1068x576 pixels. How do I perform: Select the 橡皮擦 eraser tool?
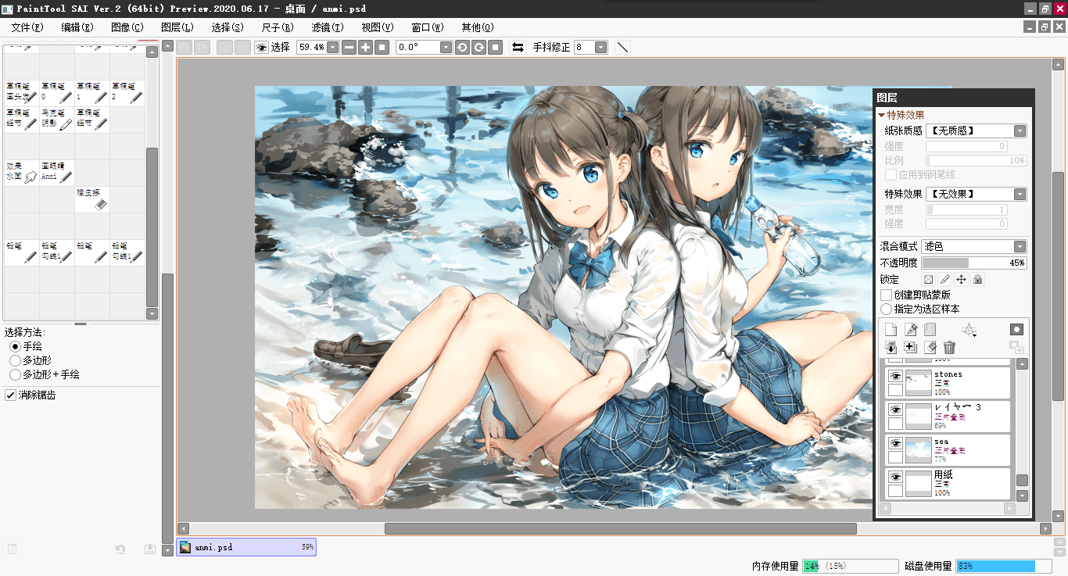(92, 199)
